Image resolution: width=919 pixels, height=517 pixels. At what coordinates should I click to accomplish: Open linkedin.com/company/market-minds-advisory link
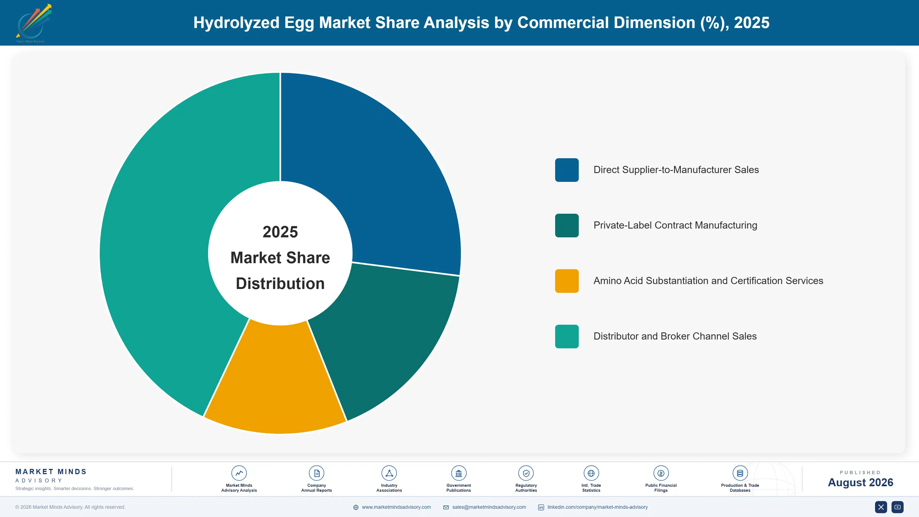click(597, 507)
